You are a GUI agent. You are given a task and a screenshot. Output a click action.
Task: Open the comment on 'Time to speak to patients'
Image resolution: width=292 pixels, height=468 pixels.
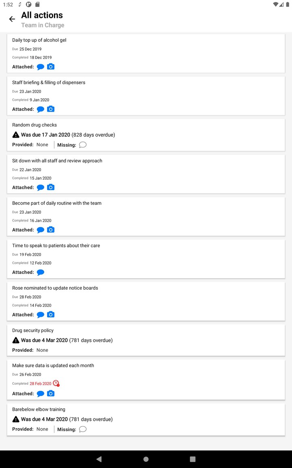click(x=40, y=272)
